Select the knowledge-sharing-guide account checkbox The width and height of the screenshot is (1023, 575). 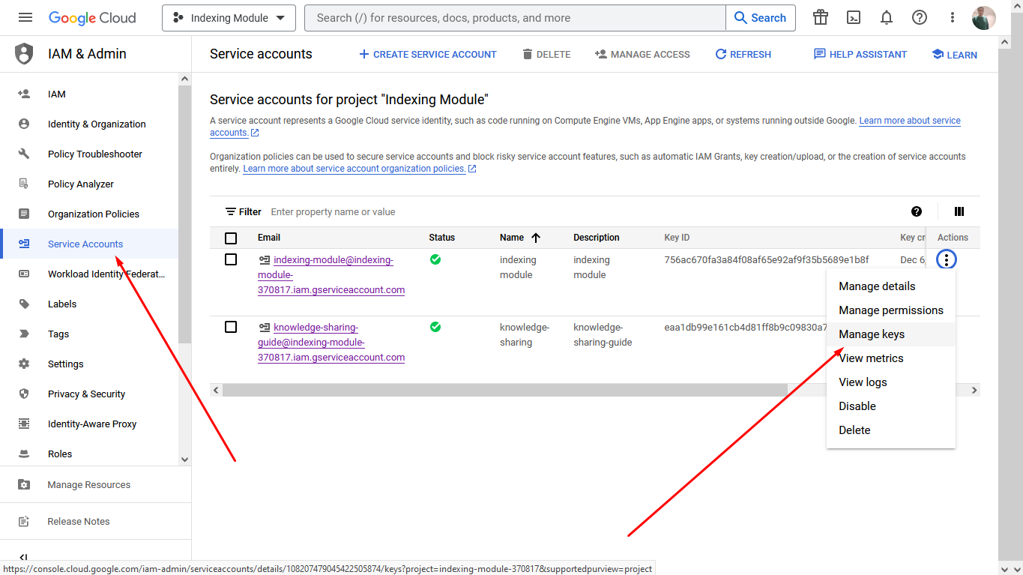pyautogui.click(x=231, y=327)
